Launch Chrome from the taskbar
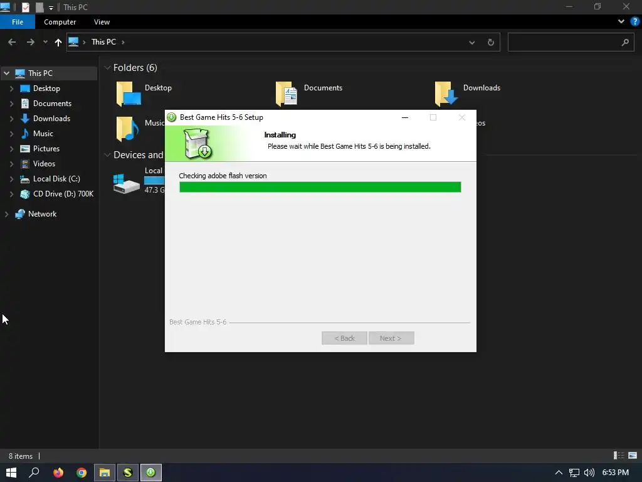642x482 pixels. pos(82,473)
